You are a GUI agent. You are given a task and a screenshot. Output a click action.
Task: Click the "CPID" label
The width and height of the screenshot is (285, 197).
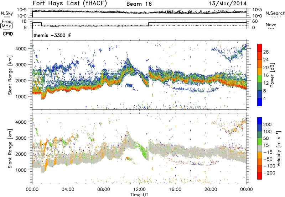point(8,34)
